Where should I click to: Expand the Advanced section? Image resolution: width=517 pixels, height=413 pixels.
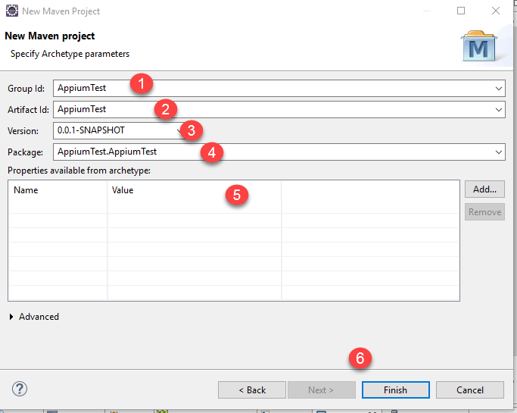(x=11, y=317)
